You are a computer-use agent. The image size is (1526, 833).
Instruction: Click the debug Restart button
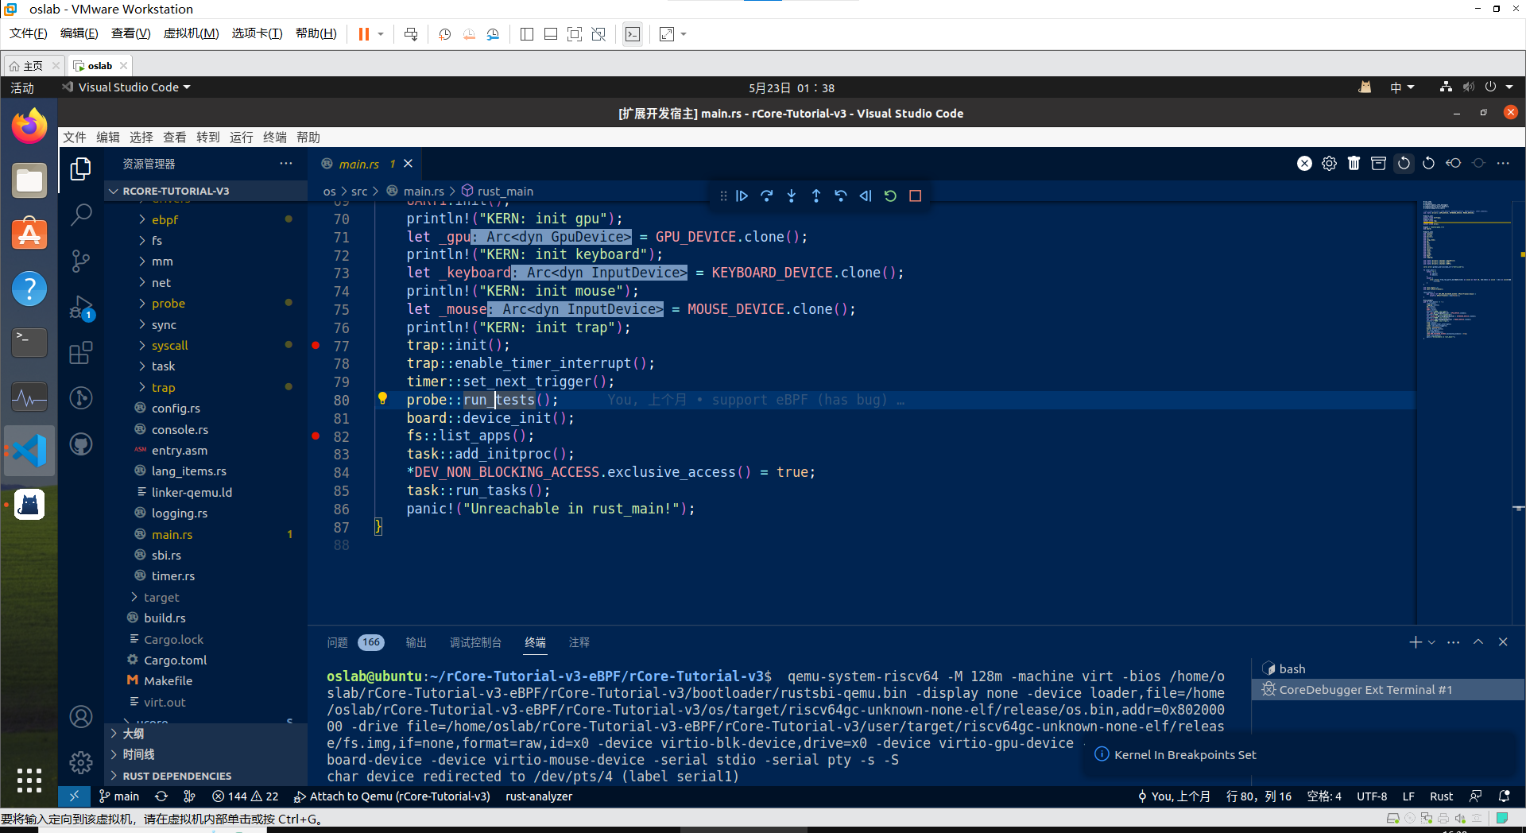pyautogui.click(x=890, y=196)
